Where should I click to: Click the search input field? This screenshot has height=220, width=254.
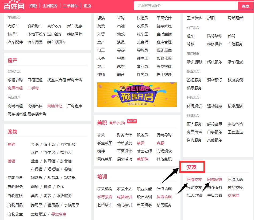(186, 6)
